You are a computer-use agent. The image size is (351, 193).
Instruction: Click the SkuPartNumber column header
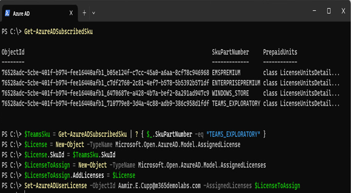tap(230, 52)
